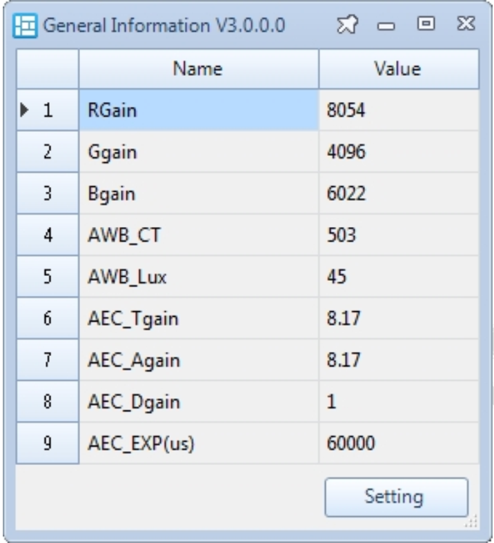Viewport: 494px width, 543px height.
Task: Sort by the Value column header
Action: (398, 69)
